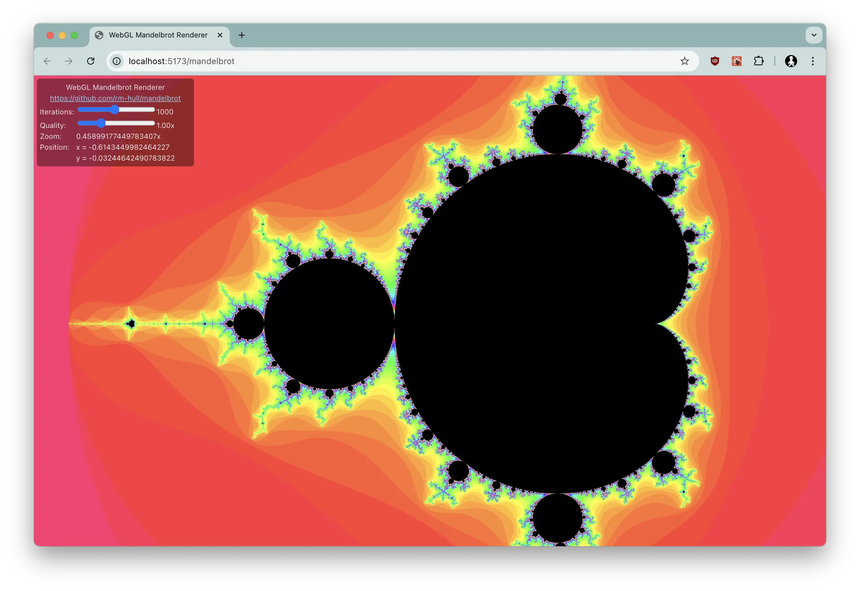Open Chrome's three-dot menu
Viewport: 860px width, 591px height.
click(x=813, y=61)
